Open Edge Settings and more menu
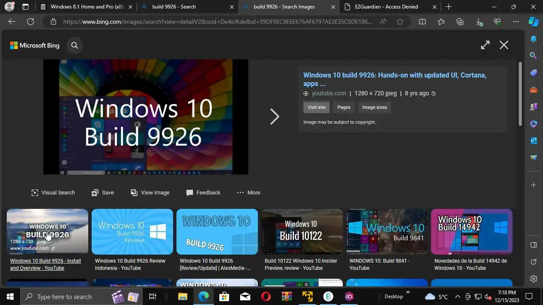Image resolution: width=543 pixels, height=305 pixels. point(516,22)
